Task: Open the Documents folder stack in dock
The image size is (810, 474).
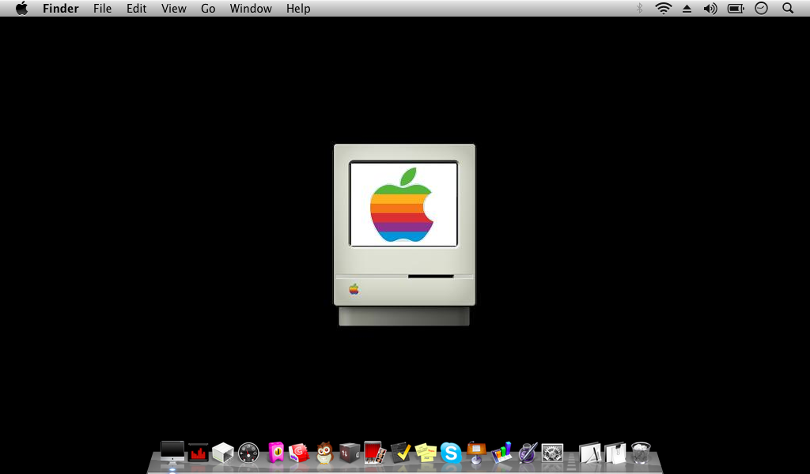Action: click(x=615, y=453)
